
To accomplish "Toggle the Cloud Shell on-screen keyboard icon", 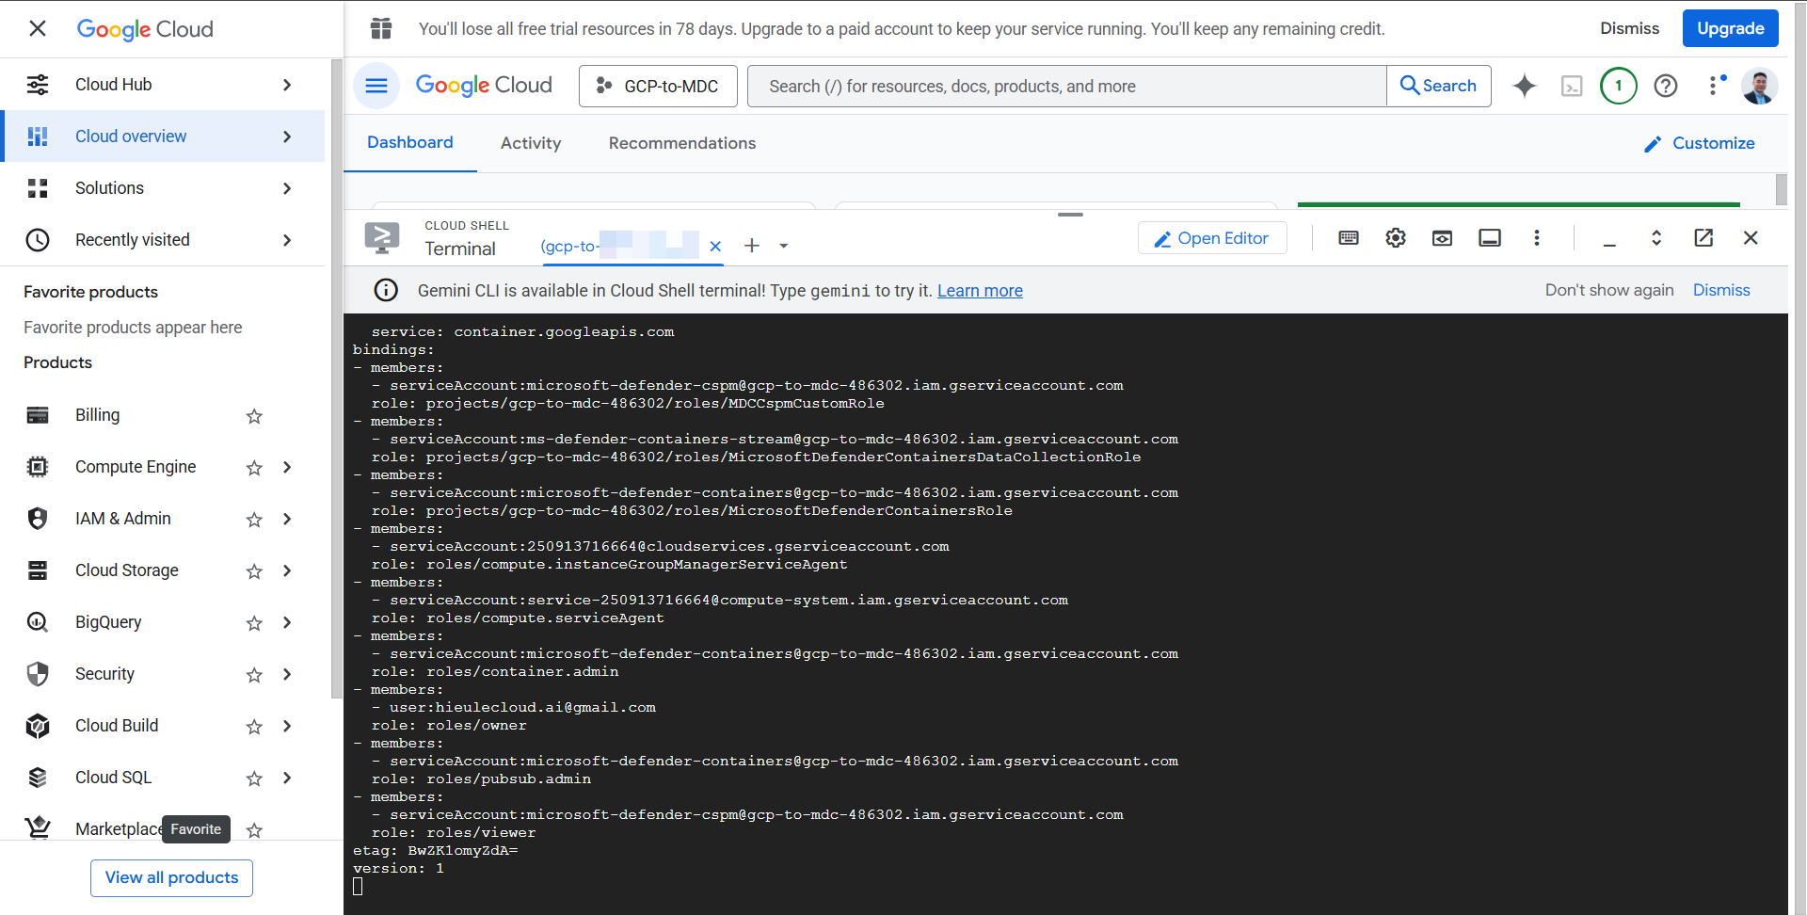I will 1348,238.
